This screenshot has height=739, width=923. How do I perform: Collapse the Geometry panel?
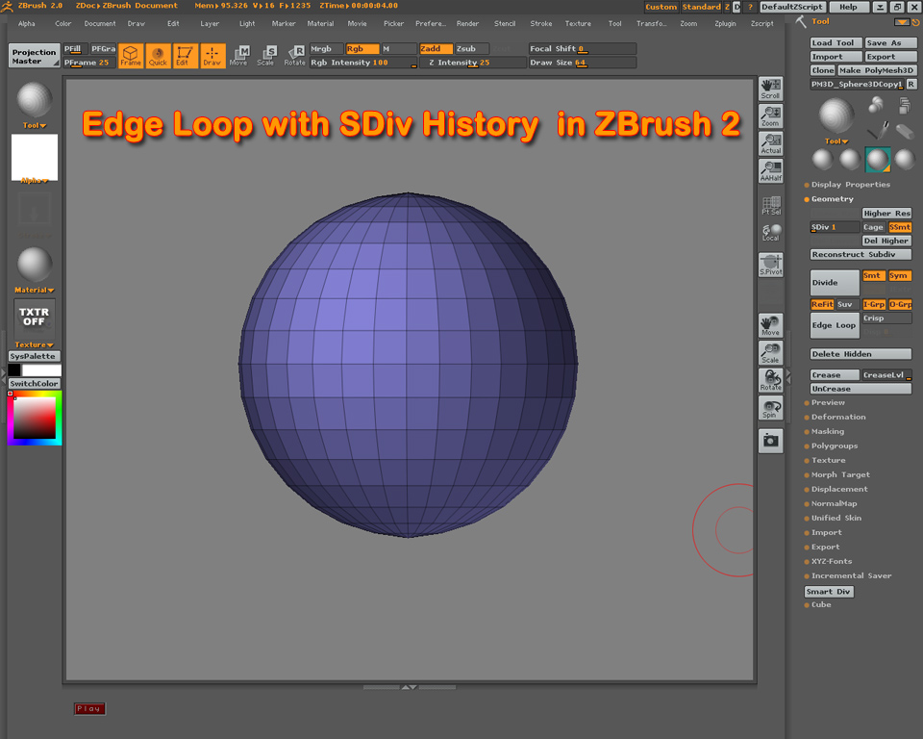pyautogui.click(x=831, y=199)
